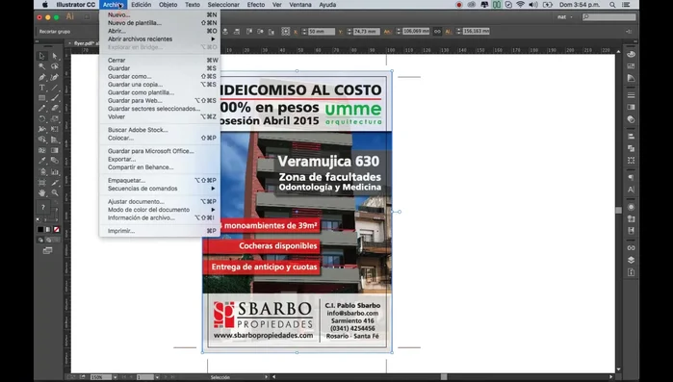Select the Pen tool
This screenshot has width=673, height=382.
click(x=41, y=77)
